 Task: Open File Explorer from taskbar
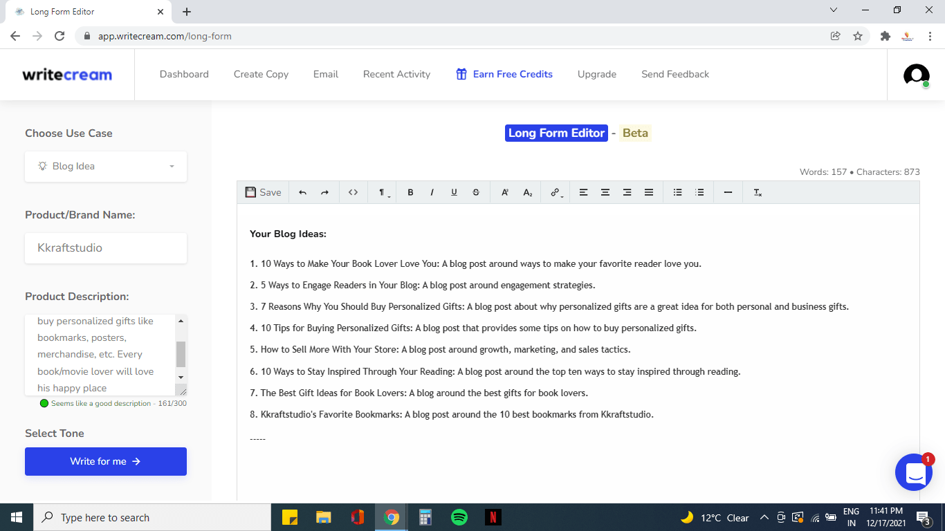pos(324,517)
